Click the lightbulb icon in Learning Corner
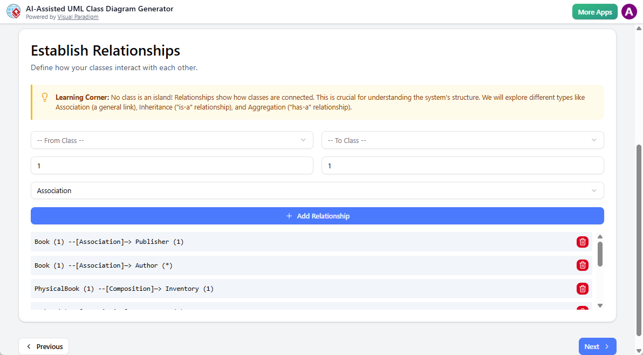 click(45, 97)
